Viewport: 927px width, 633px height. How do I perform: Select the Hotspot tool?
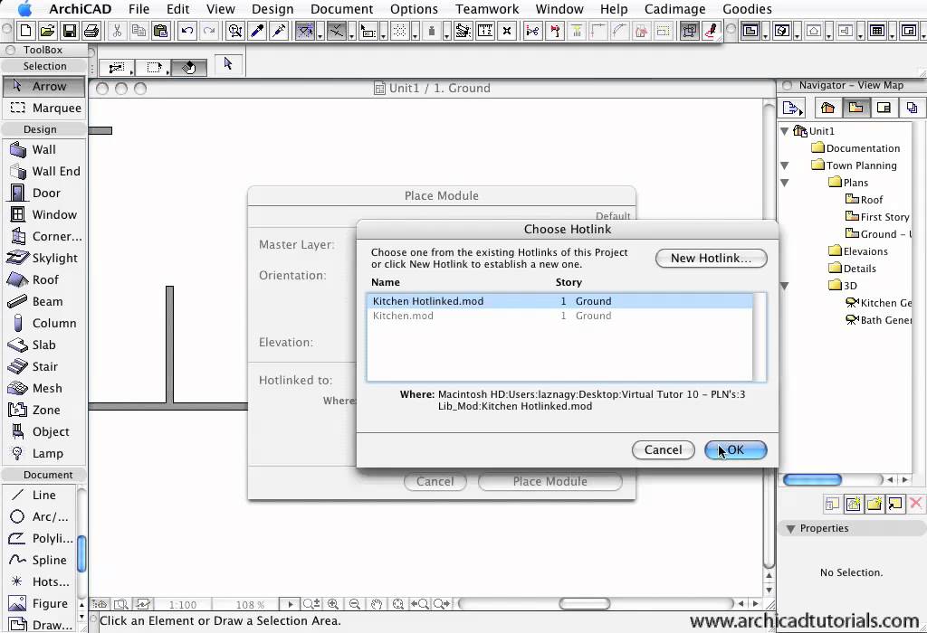40,581
